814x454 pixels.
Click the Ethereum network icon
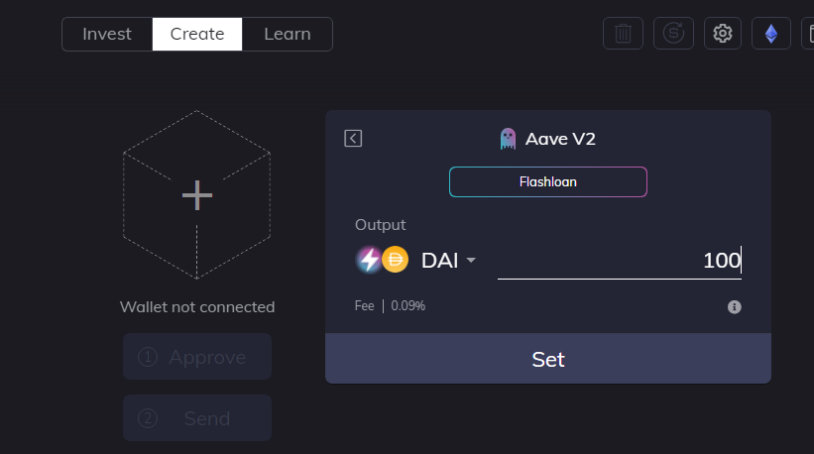click(x=771, y=33)
